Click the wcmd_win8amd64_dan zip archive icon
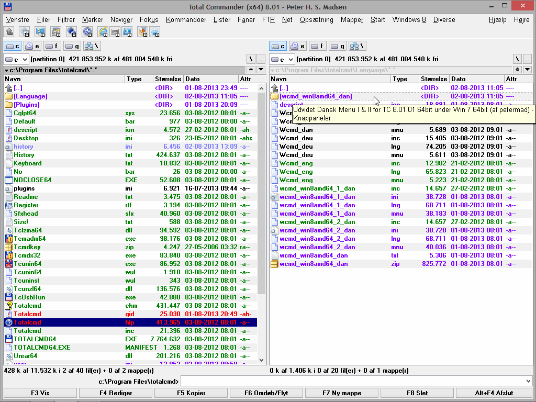Viewport: 536px width, 402px height. [274, 264]
